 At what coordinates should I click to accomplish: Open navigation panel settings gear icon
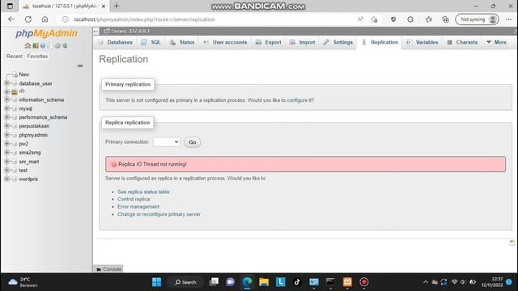57,45
